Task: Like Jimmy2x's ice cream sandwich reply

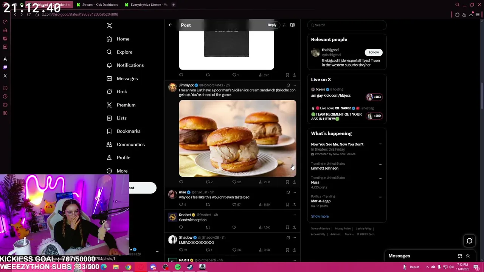Action: point(234,182)
